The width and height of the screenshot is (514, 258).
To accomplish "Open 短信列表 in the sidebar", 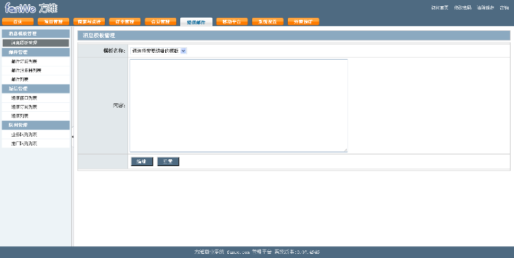I will 36,116.
